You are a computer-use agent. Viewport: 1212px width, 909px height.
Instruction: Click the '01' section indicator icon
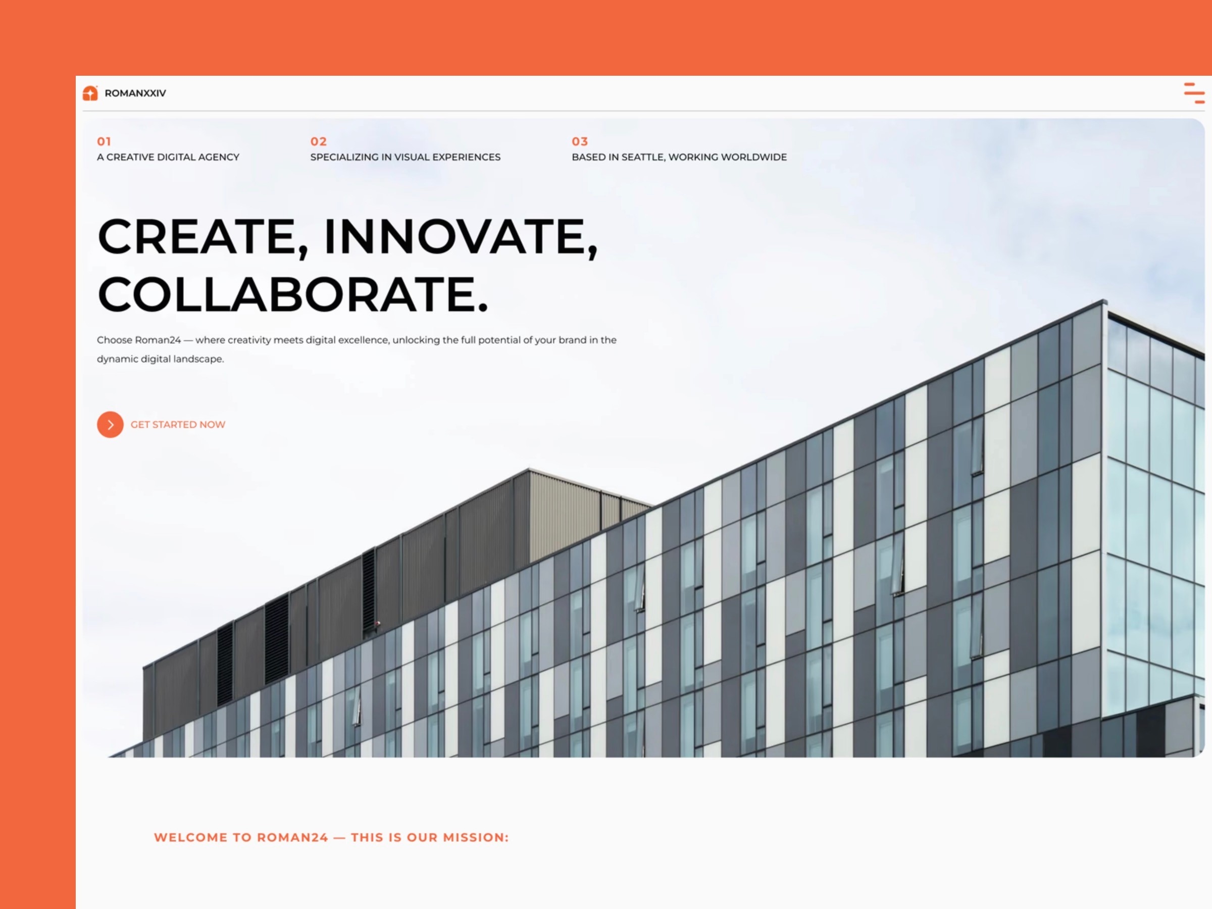click(x=103, y=141)
